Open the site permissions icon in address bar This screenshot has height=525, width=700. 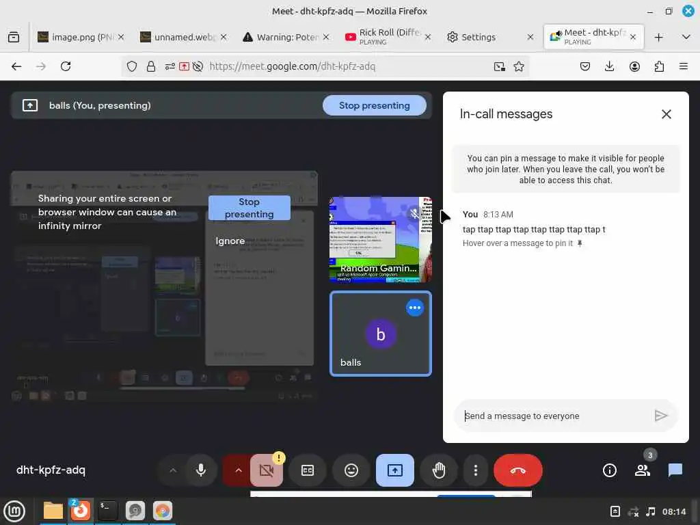pyautogui.click(x=170, y=66)
